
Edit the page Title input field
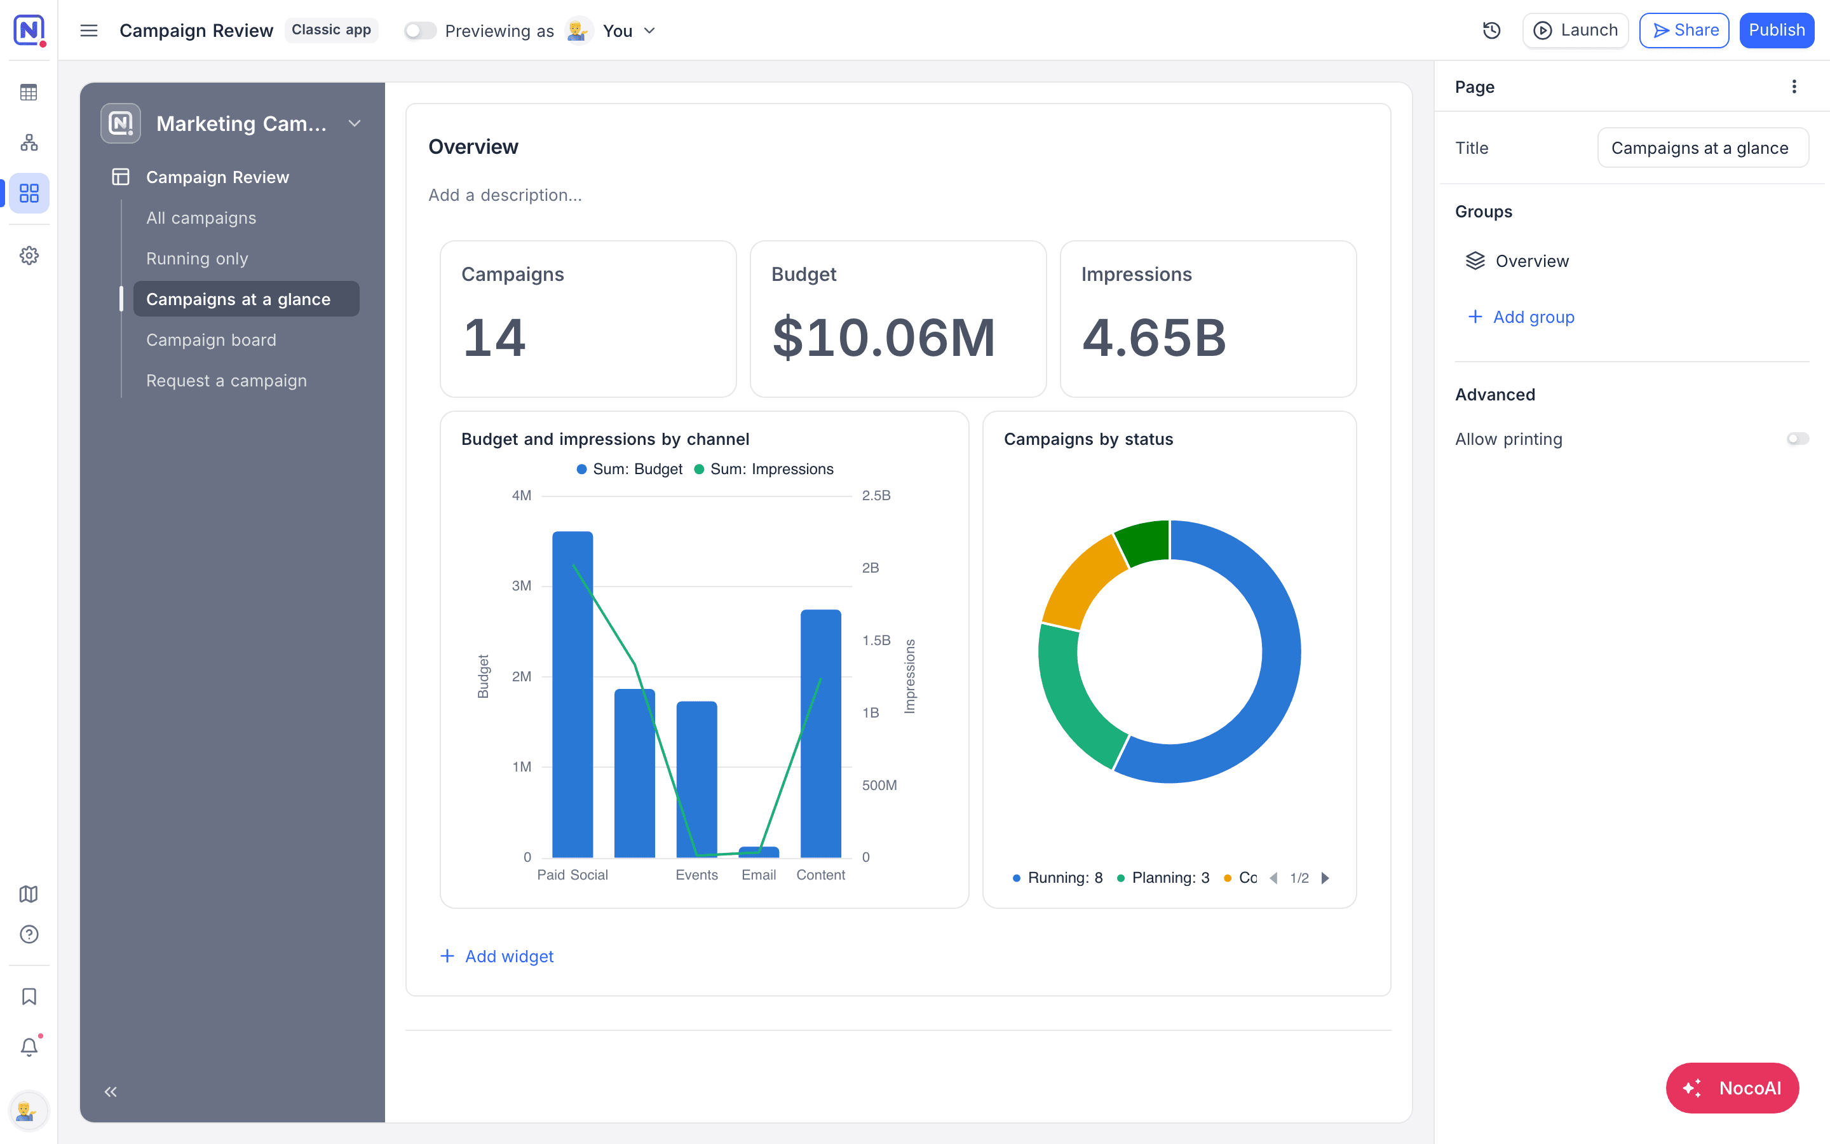coord(1703,147)
